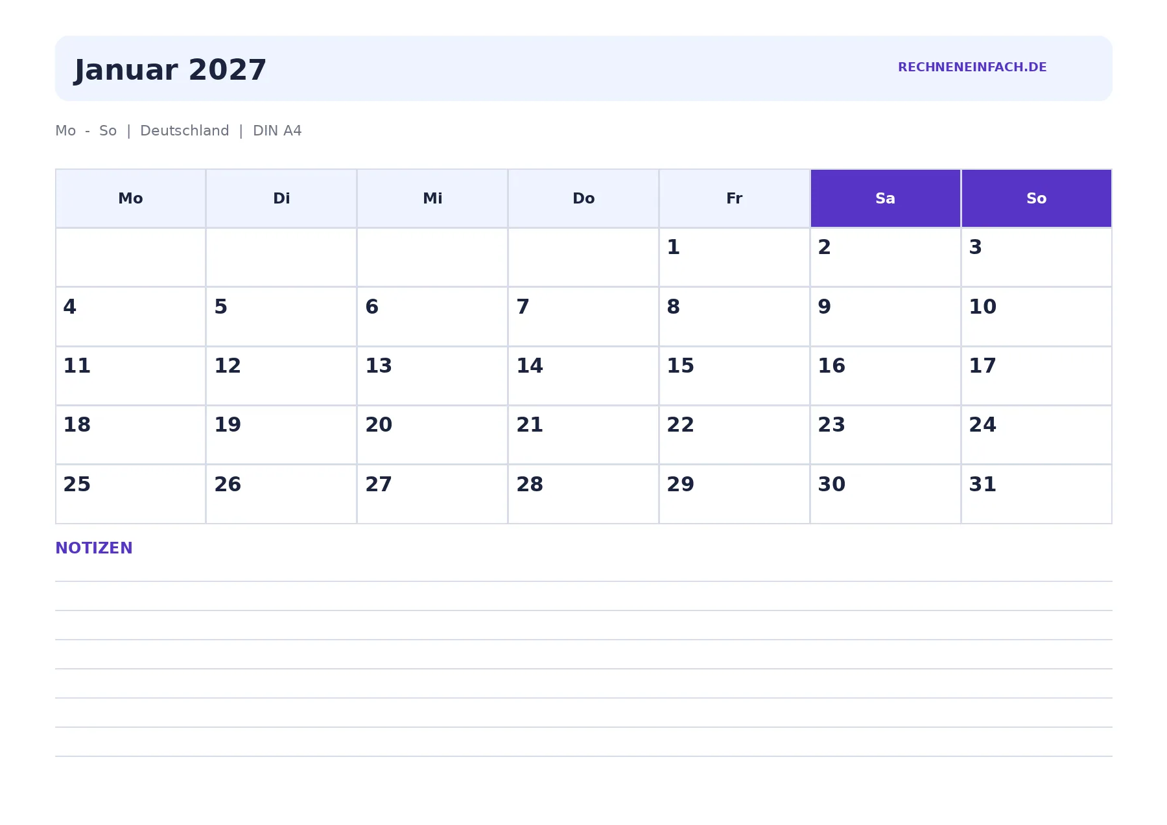Select the Mi column header
1167x825 pixels.
tap(432, 198)
